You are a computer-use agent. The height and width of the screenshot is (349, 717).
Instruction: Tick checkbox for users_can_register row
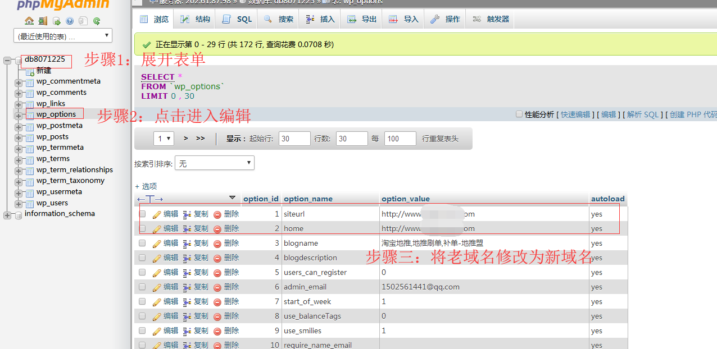pyautogui.click(x=142, y=272)
